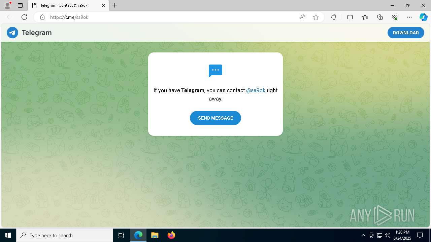Click the Telegram paper-plane logo
The width and height of the screenshot is (431, 242).
pos(12,33)
